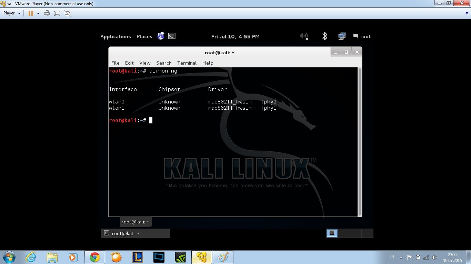Open the clock showing Fri Jul 10, 4:55 PM
This screenshot has width=471, height=264.
[235, 36]
